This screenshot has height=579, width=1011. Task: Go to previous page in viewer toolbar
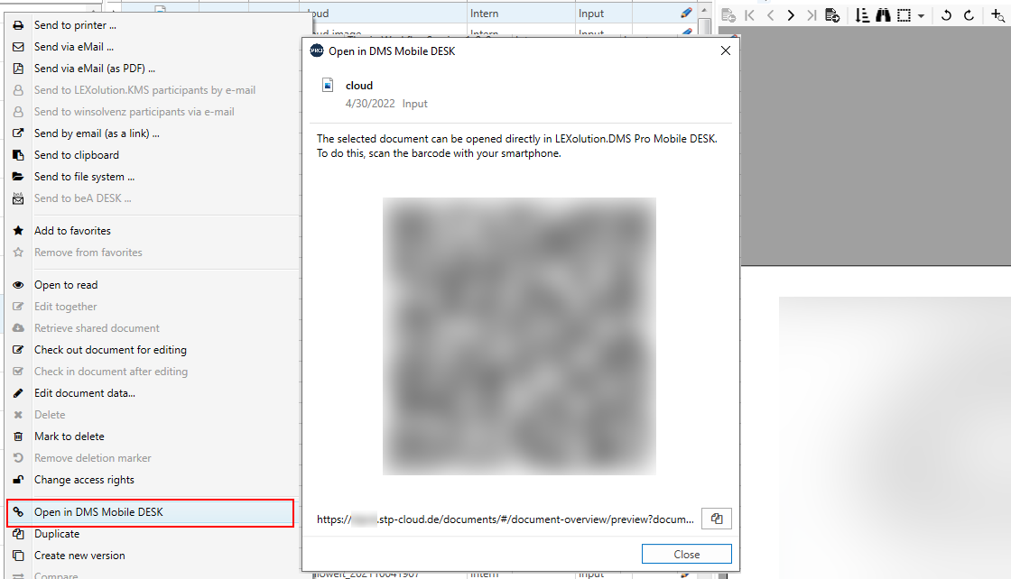[x=771, y=14]
